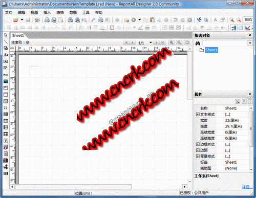Image resolution: width=256 pixels, height=198 pixels.
Task: Open the 工具 menu
Action: (86, 12)
